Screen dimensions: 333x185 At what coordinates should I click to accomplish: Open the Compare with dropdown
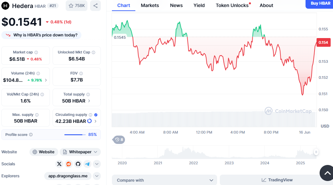(x=164, y=180)
